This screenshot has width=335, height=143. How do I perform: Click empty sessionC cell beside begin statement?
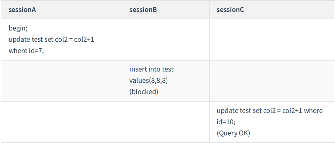[272, 40]
